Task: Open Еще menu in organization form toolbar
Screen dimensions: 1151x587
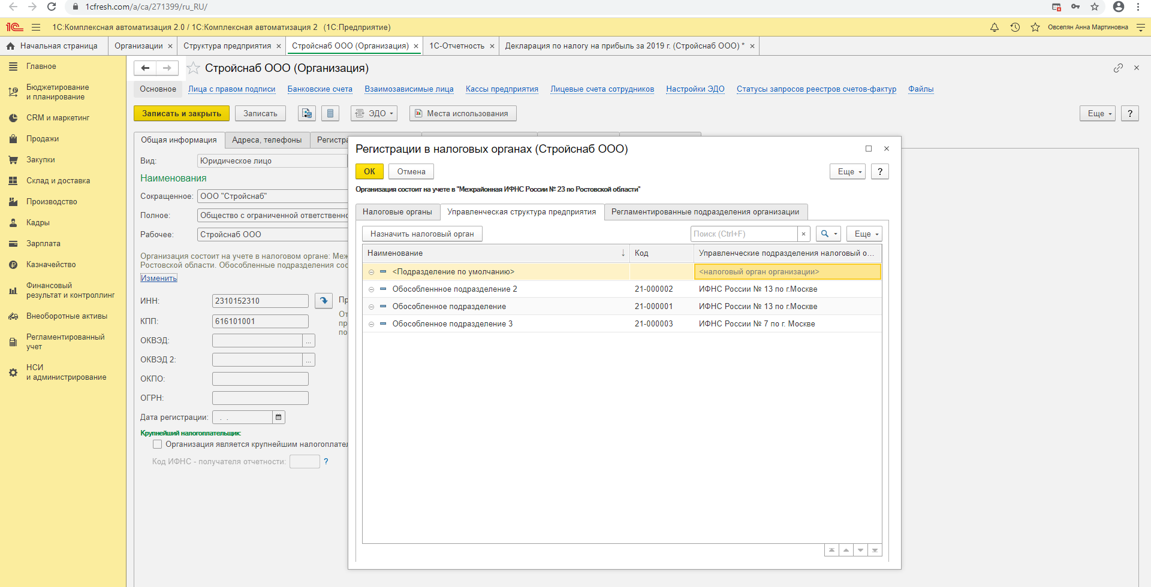Action: tap(1098, 113)
